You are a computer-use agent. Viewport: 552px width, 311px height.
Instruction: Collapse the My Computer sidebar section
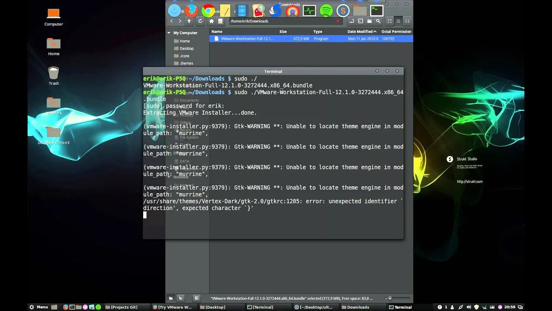click(x=169, y=33)
